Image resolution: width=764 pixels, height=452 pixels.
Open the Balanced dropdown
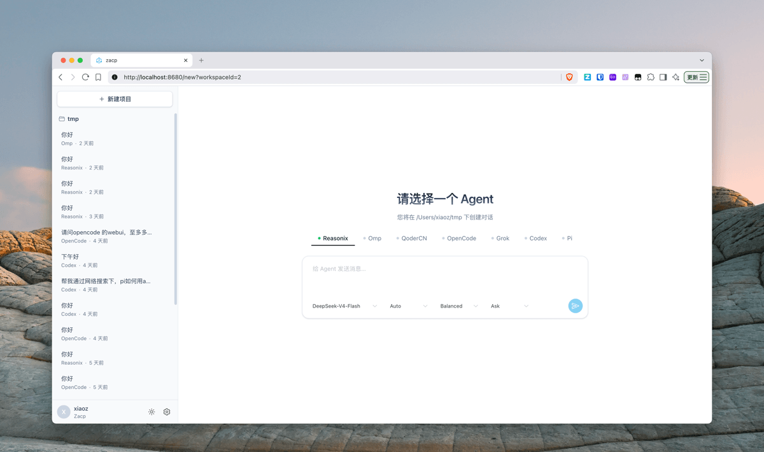[458, 306]
